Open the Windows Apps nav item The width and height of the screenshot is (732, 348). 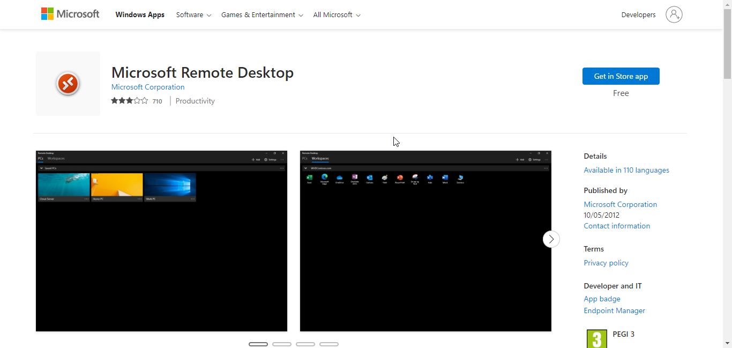click(x=140, y=14)
